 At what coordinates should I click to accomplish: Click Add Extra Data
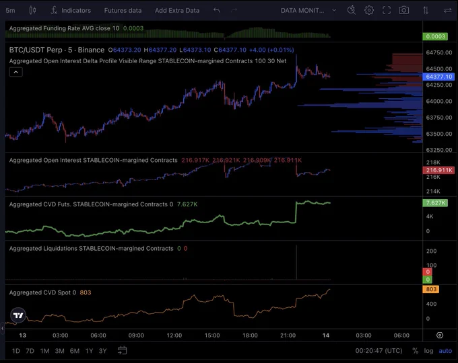(x=177, y=11)
